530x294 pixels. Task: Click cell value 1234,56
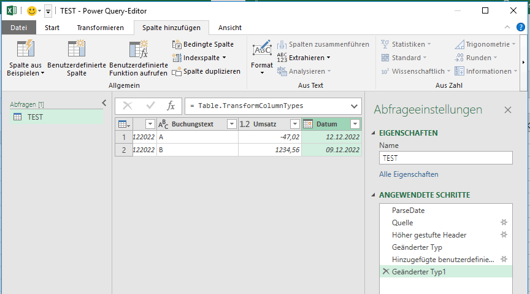pyautogui.click(x=270, y=150)
